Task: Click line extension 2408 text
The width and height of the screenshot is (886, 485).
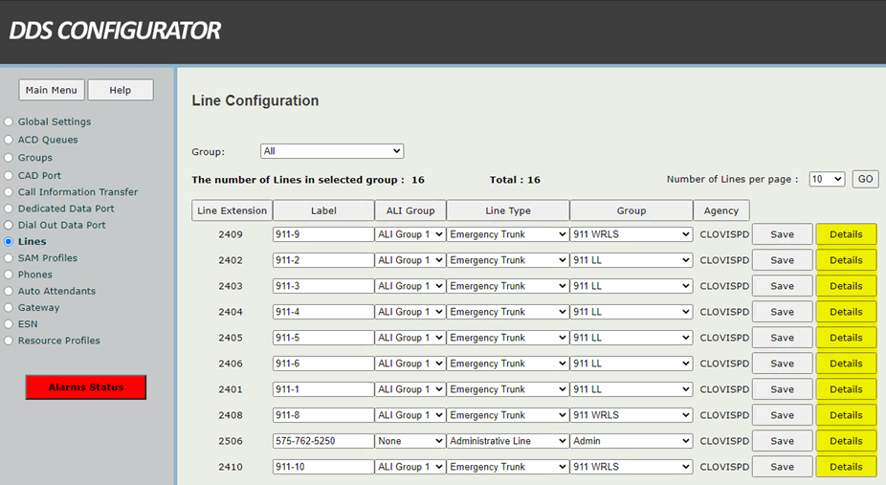Action: coord(231,415)
